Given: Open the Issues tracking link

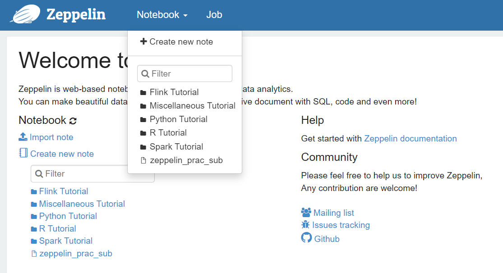Looking at the screenshot, I should coord(341,225).
